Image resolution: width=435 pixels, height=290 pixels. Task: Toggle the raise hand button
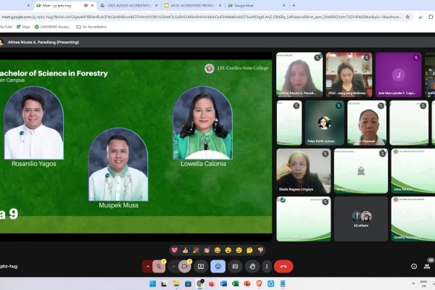(x=252, y=266)
